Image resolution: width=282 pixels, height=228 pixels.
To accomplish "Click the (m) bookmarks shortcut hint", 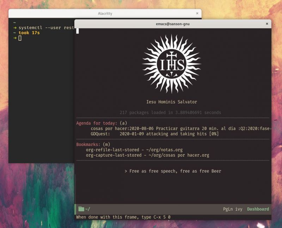I will 106,145.
